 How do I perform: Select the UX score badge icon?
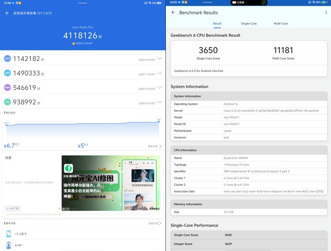6,101
